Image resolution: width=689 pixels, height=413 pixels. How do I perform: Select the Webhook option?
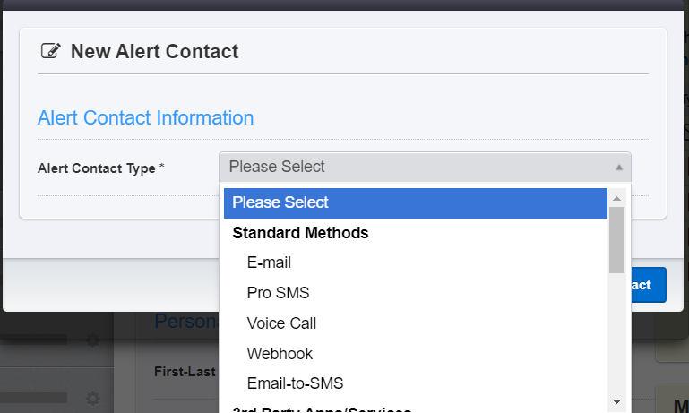(280, 354)
